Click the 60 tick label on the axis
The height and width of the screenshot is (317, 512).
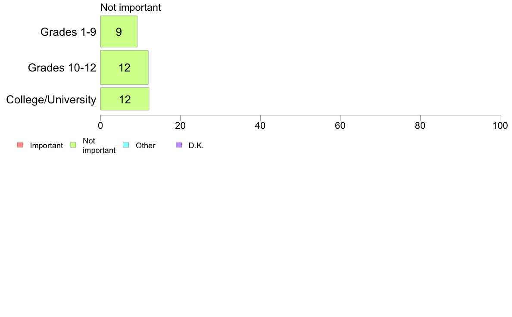pos(340,126)
